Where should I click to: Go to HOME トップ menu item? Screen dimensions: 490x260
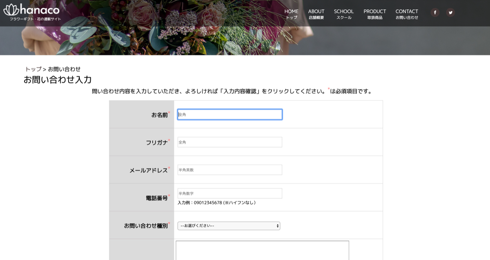291,14
